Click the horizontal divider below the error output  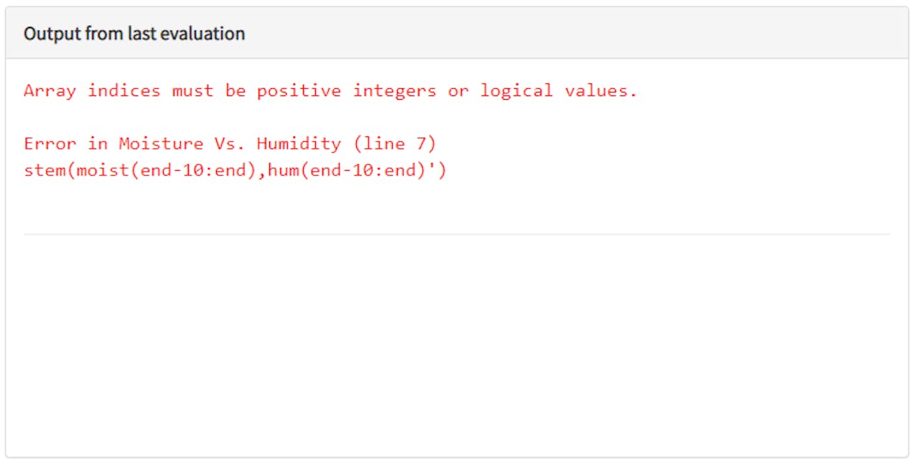click(457, 234)
